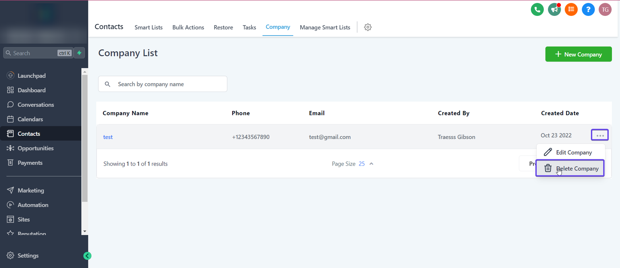Select Delete Company from the menu
This screenshot has width=620, height=268.
pos(570,169)
